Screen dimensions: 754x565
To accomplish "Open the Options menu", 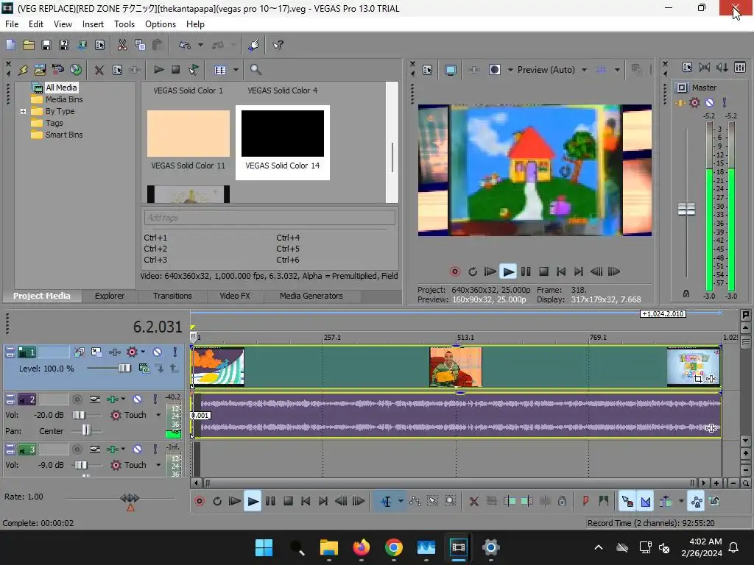I will point(160,24).
